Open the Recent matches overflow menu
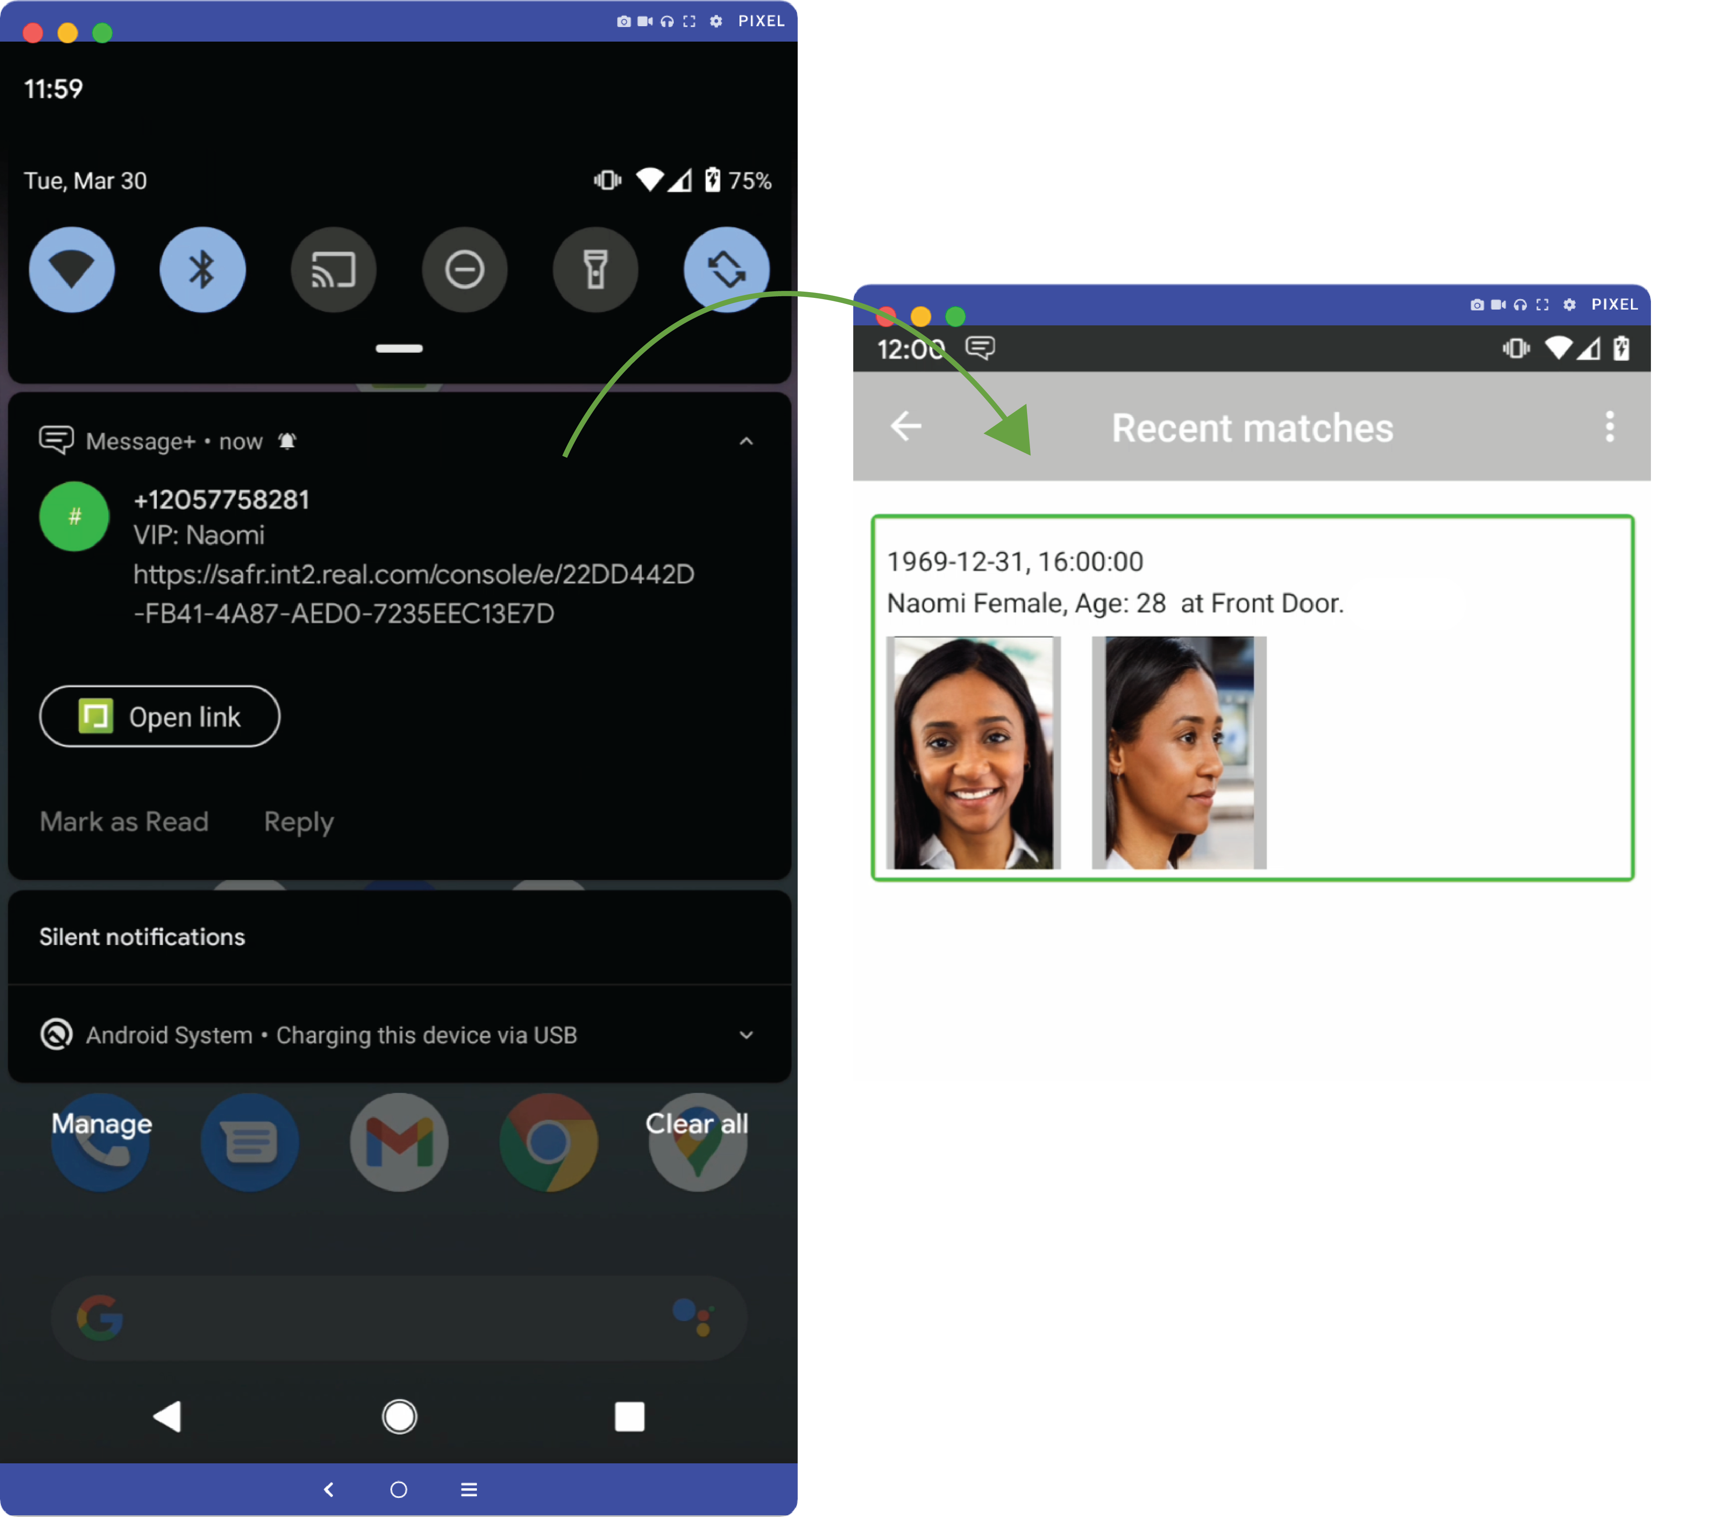The image size is (1730, 1517). click(x=1609, y=426)
